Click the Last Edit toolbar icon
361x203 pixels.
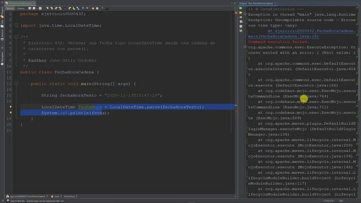tap(30, 8)
